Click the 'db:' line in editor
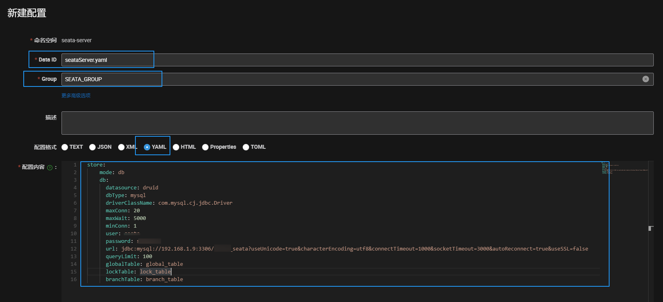The width and height of the screenshot is (663, 302). (x=104, y=180)
